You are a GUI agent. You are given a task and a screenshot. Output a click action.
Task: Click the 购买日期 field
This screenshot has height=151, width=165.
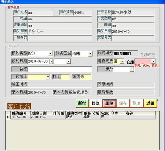pos(133,32)
